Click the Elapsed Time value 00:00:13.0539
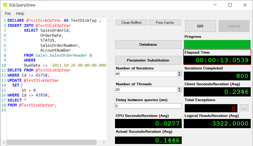 (222, 60)
